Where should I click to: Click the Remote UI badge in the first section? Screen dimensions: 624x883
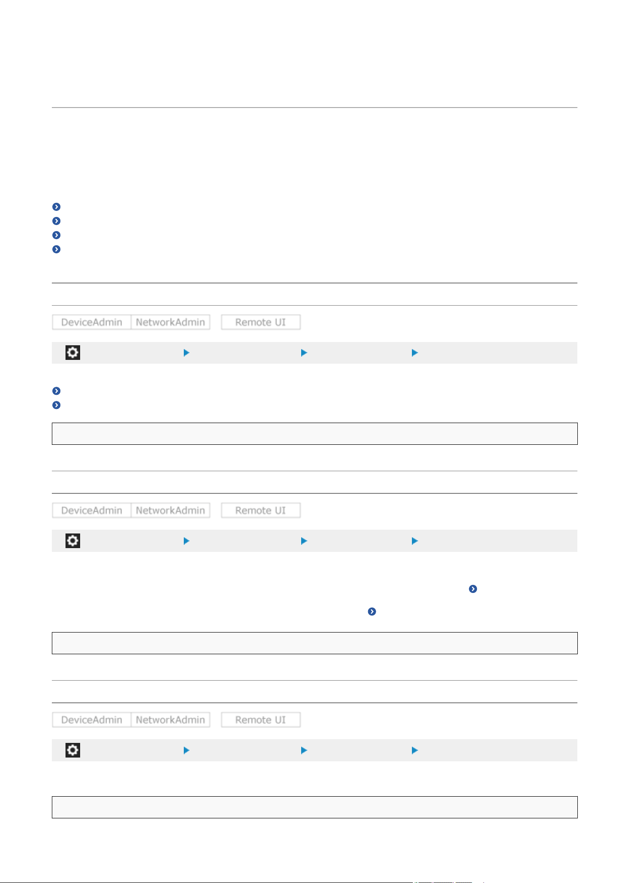click(x=261, y=322)
